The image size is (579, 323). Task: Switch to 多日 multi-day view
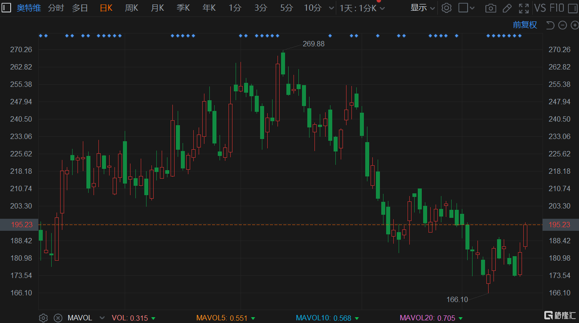point(80,8)
